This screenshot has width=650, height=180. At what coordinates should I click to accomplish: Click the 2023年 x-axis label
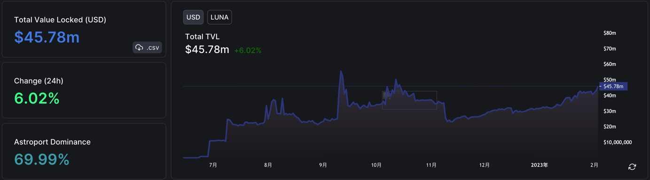(x=540, y=165)
